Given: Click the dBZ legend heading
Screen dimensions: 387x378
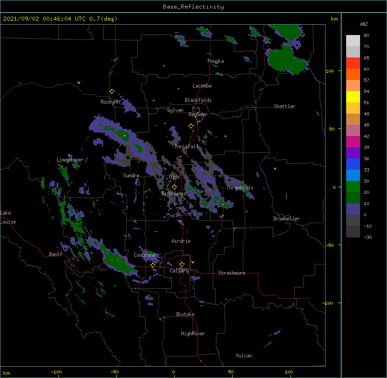Looking at the screenshot, I should pyautogui.click(x=364, y=24).
